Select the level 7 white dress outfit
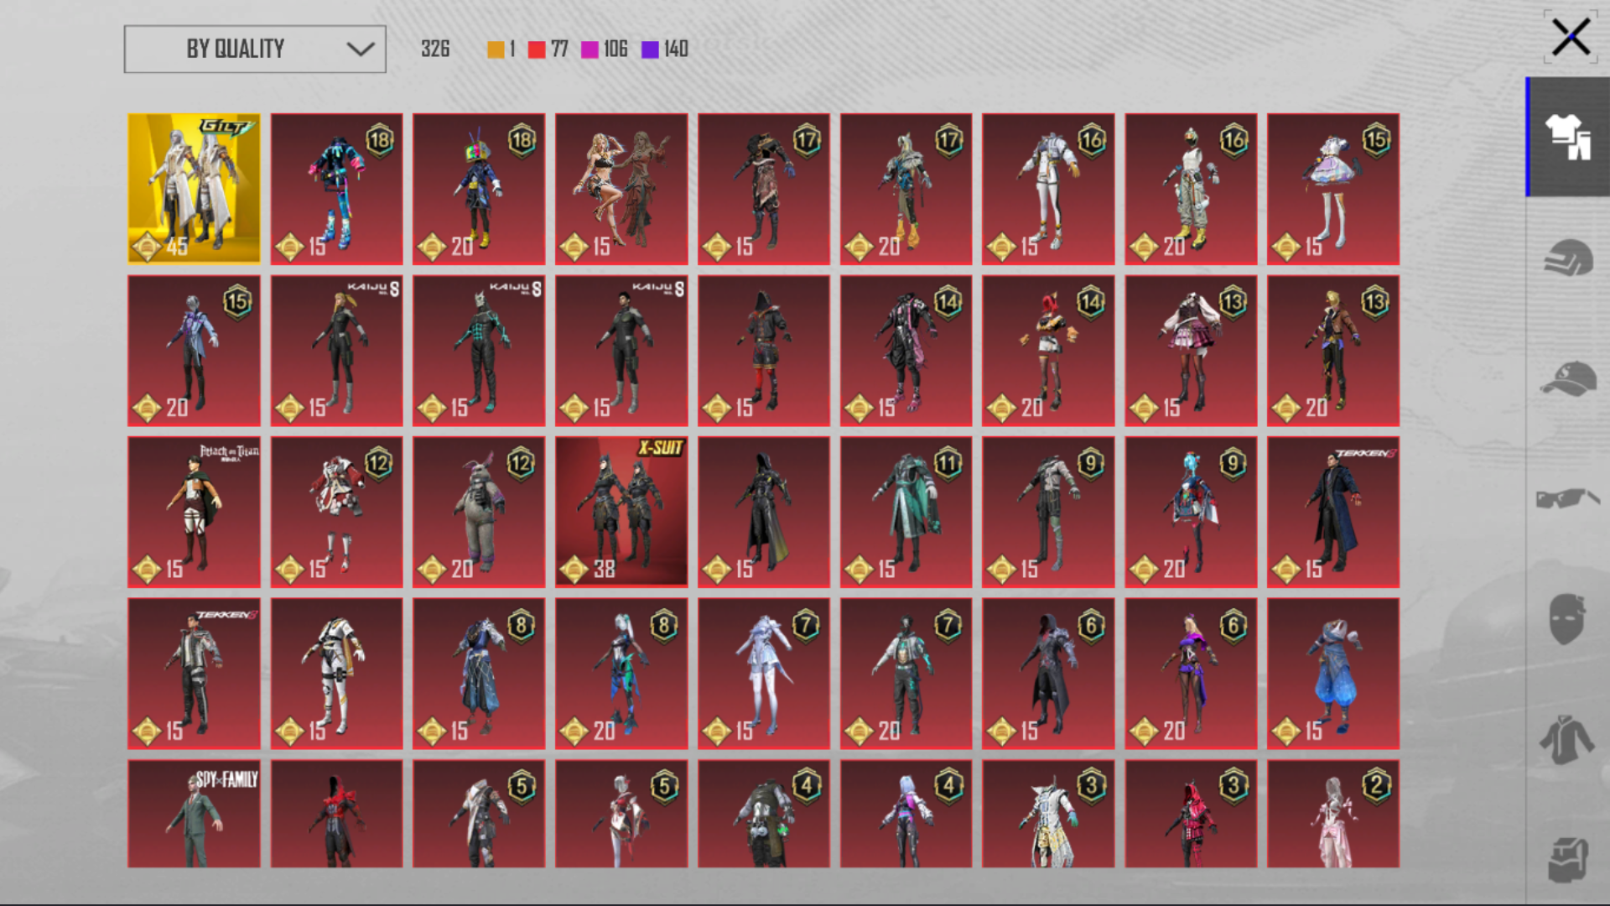Image resolution: width=1610 pixels, height=906 pixels. [763, 674]
